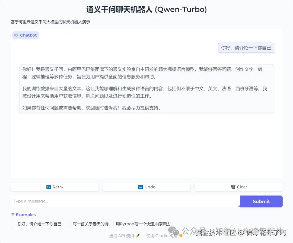Grab the message box resize handle
Image resolution: width=293 pixels, height=243 pixels.
(x=238, y=206)
